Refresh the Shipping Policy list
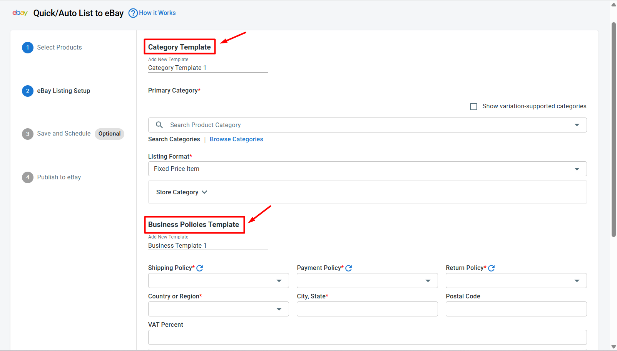Image resolution: width=617 pixels, height=351 pixels. coord(200,268)
